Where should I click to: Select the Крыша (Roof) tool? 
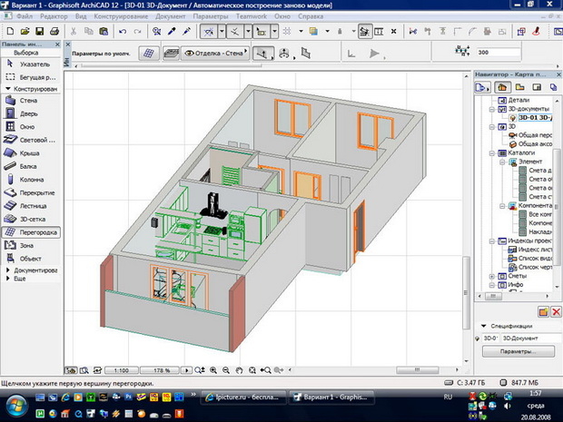pos(31,153)
